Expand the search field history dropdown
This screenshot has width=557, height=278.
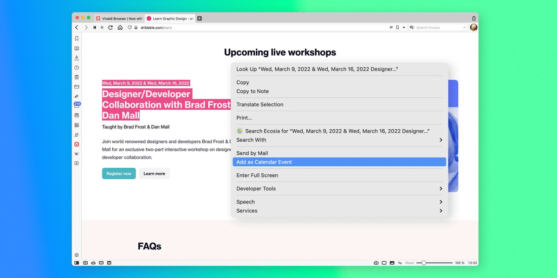[x=464, y=28]
